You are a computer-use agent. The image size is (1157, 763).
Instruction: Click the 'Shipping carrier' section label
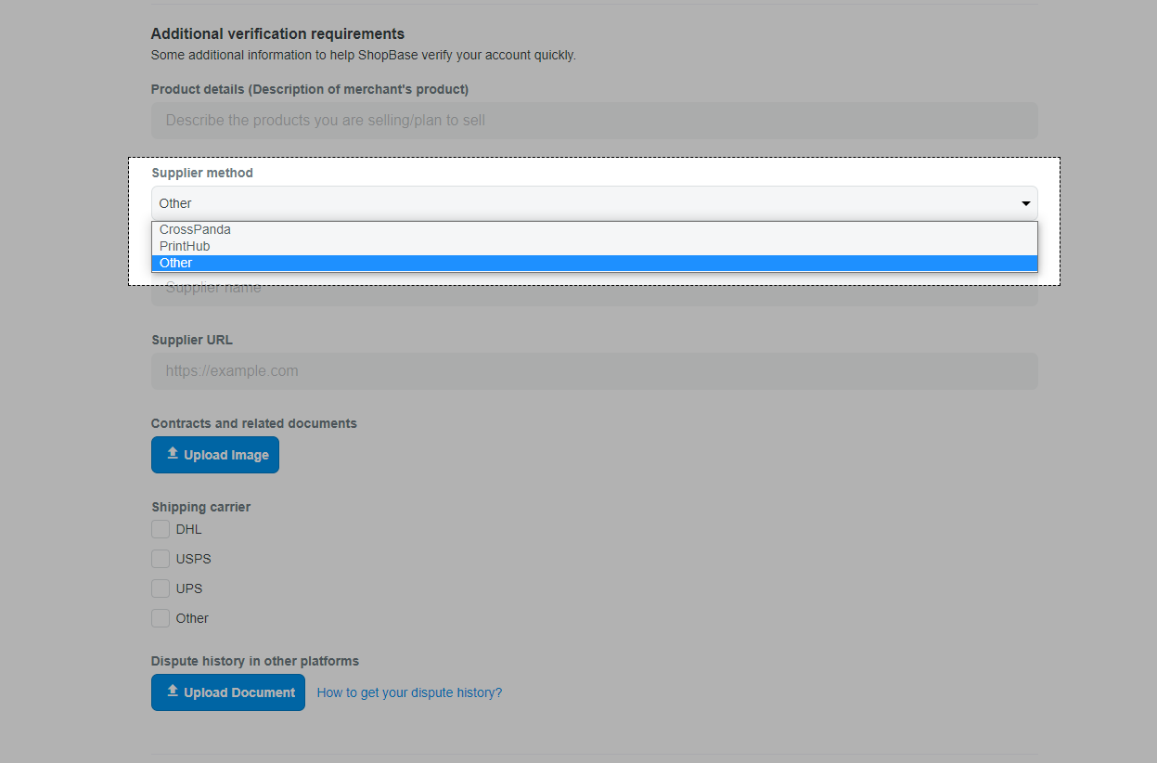200,507
